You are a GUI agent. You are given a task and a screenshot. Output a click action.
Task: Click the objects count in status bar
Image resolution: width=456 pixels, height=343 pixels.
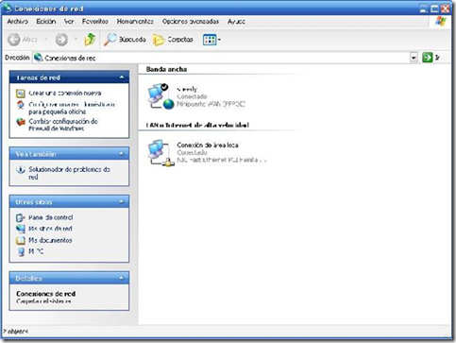15,332
